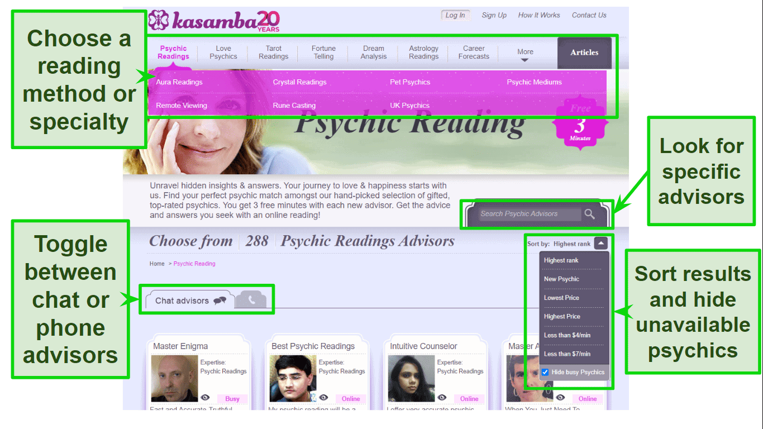This screenshot has width=763, height=429.
Task: Filter by Less than $7/min
Action: tap(568, 354)
